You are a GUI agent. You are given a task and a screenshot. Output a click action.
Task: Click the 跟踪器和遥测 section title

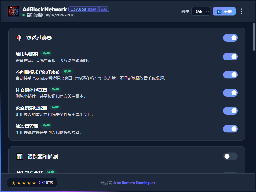coord(43,157)
